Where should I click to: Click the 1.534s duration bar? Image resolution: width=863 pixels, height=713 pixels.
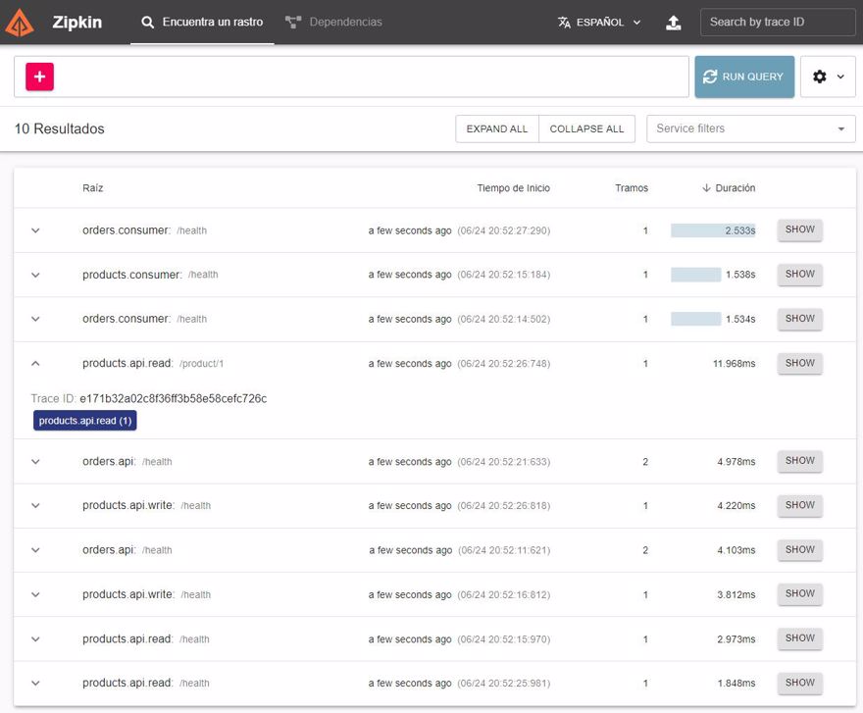pyautogui.click(x=695, y=320)
